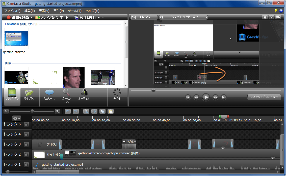The width and height of the screenshot is (286, 176).
Task: Expand the toolbar options chevron
Action: click(103, 18)
